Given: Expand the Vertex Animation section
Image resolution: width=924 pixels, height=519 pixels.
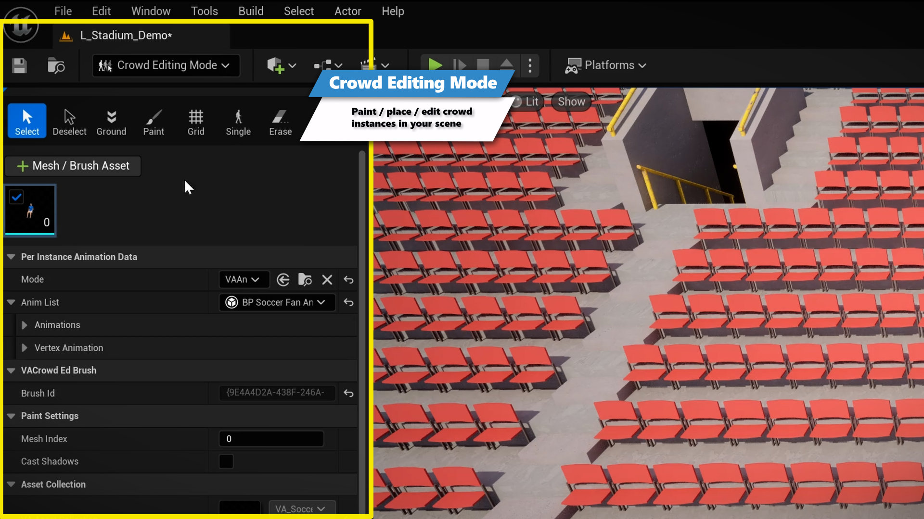Looking at the screenshot, I should pyautogui.click(x=26, y=347).
